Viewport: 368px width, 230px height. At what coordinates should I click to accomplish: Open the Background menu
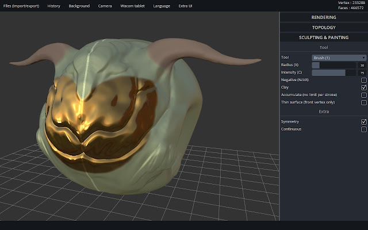coord(79,6)
